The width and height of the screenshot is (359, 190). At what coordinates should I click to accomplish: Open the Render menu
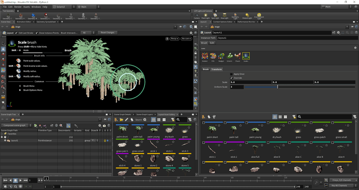(18, 7)
